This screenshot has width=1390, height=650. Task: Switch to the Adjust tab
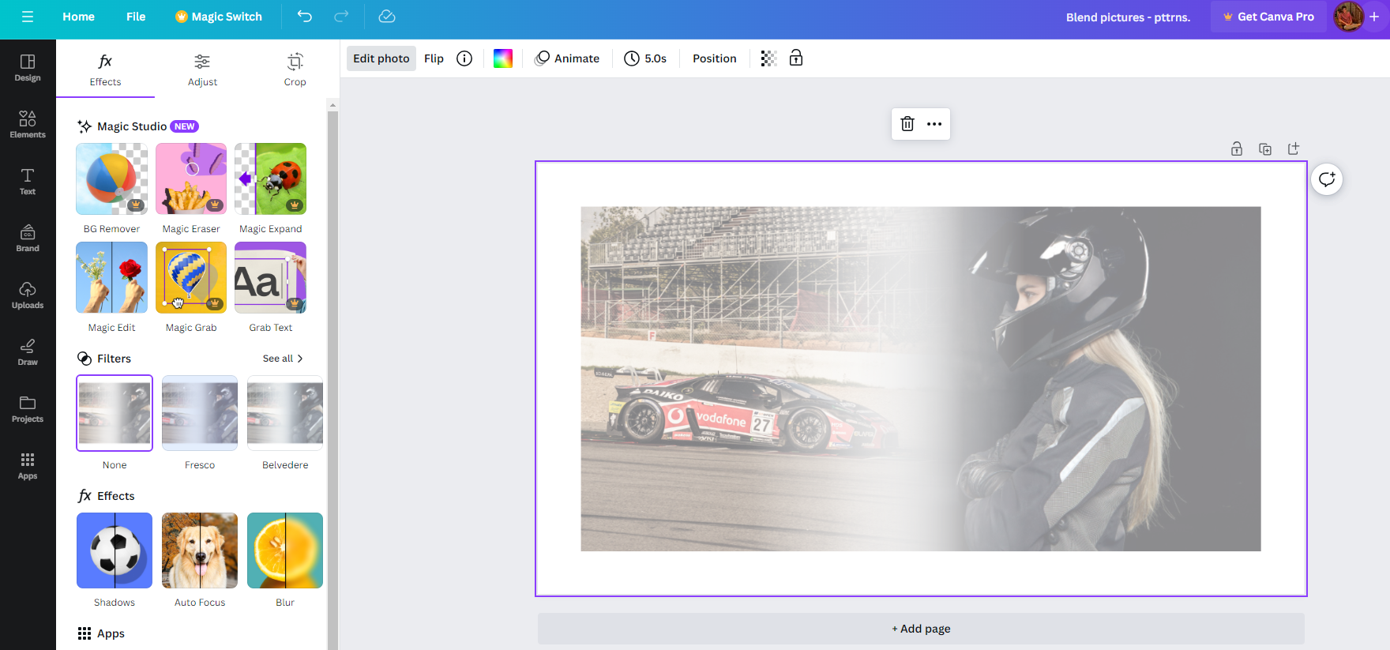pyautogui.click(x=202, y=70)
